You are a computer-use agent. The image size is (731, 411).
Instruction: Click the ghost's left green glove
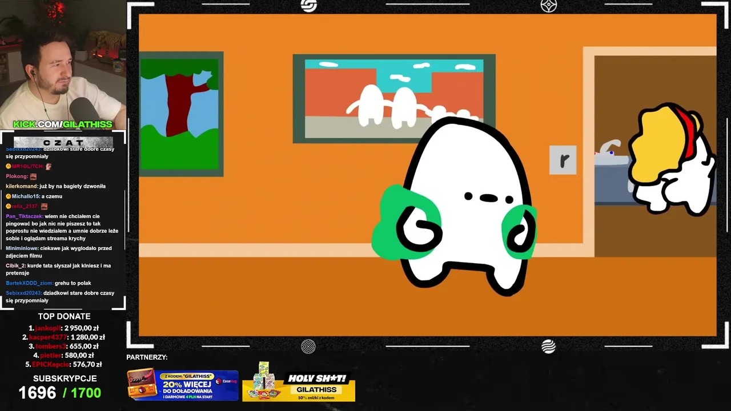click(x=407, y=224)
